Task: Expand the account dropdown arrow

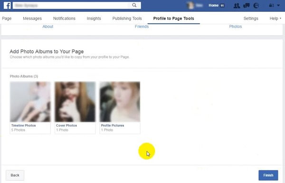Action: click(x=278, y=5)
